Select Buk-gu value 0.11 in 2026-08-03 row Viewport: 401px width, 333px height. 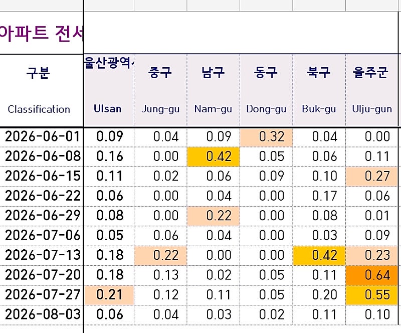pyautogui.click(x=319, y=315)
